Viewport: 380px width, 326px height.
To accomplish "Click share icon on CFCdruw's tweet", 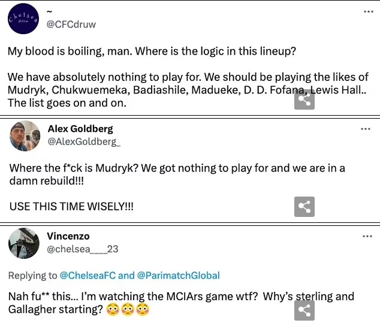I will tap(304, 99).
